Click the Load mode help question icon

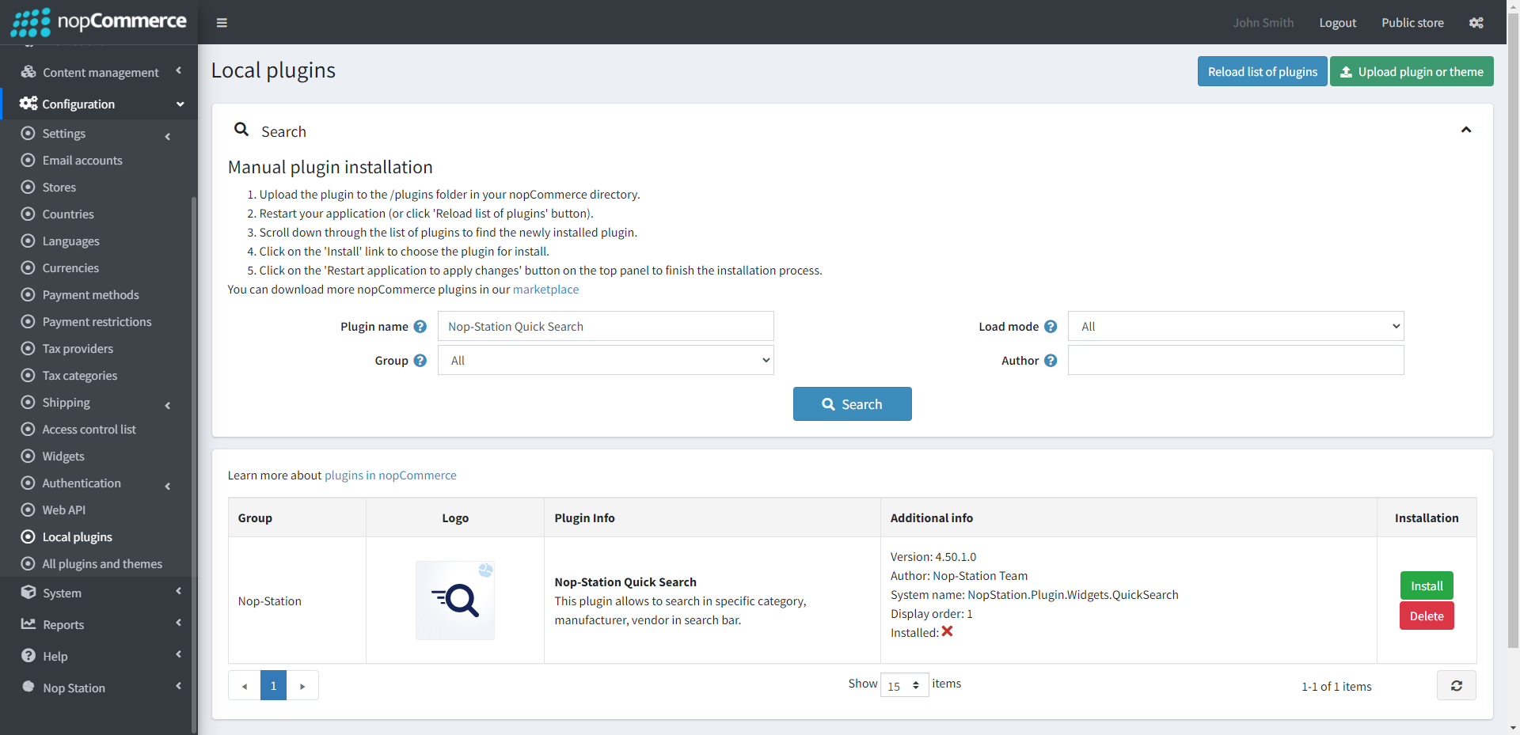click(x=1051, y=327)
